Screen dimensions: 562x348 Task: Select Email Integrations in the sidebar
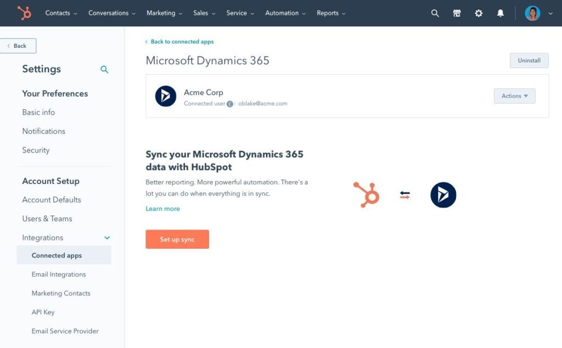click(x=58, y=274)
